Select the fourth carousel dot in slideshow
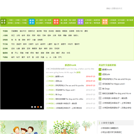 point(41,107)
